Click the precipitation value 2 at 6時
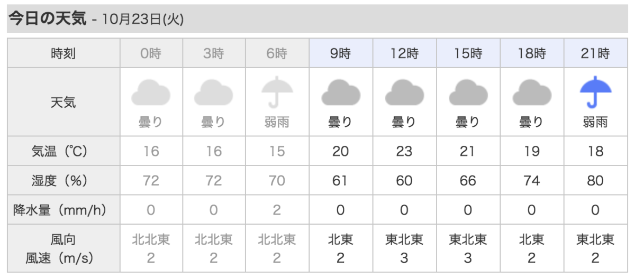Image resolution: width=635 pixels, height=278 pixels. click(277, 210)
